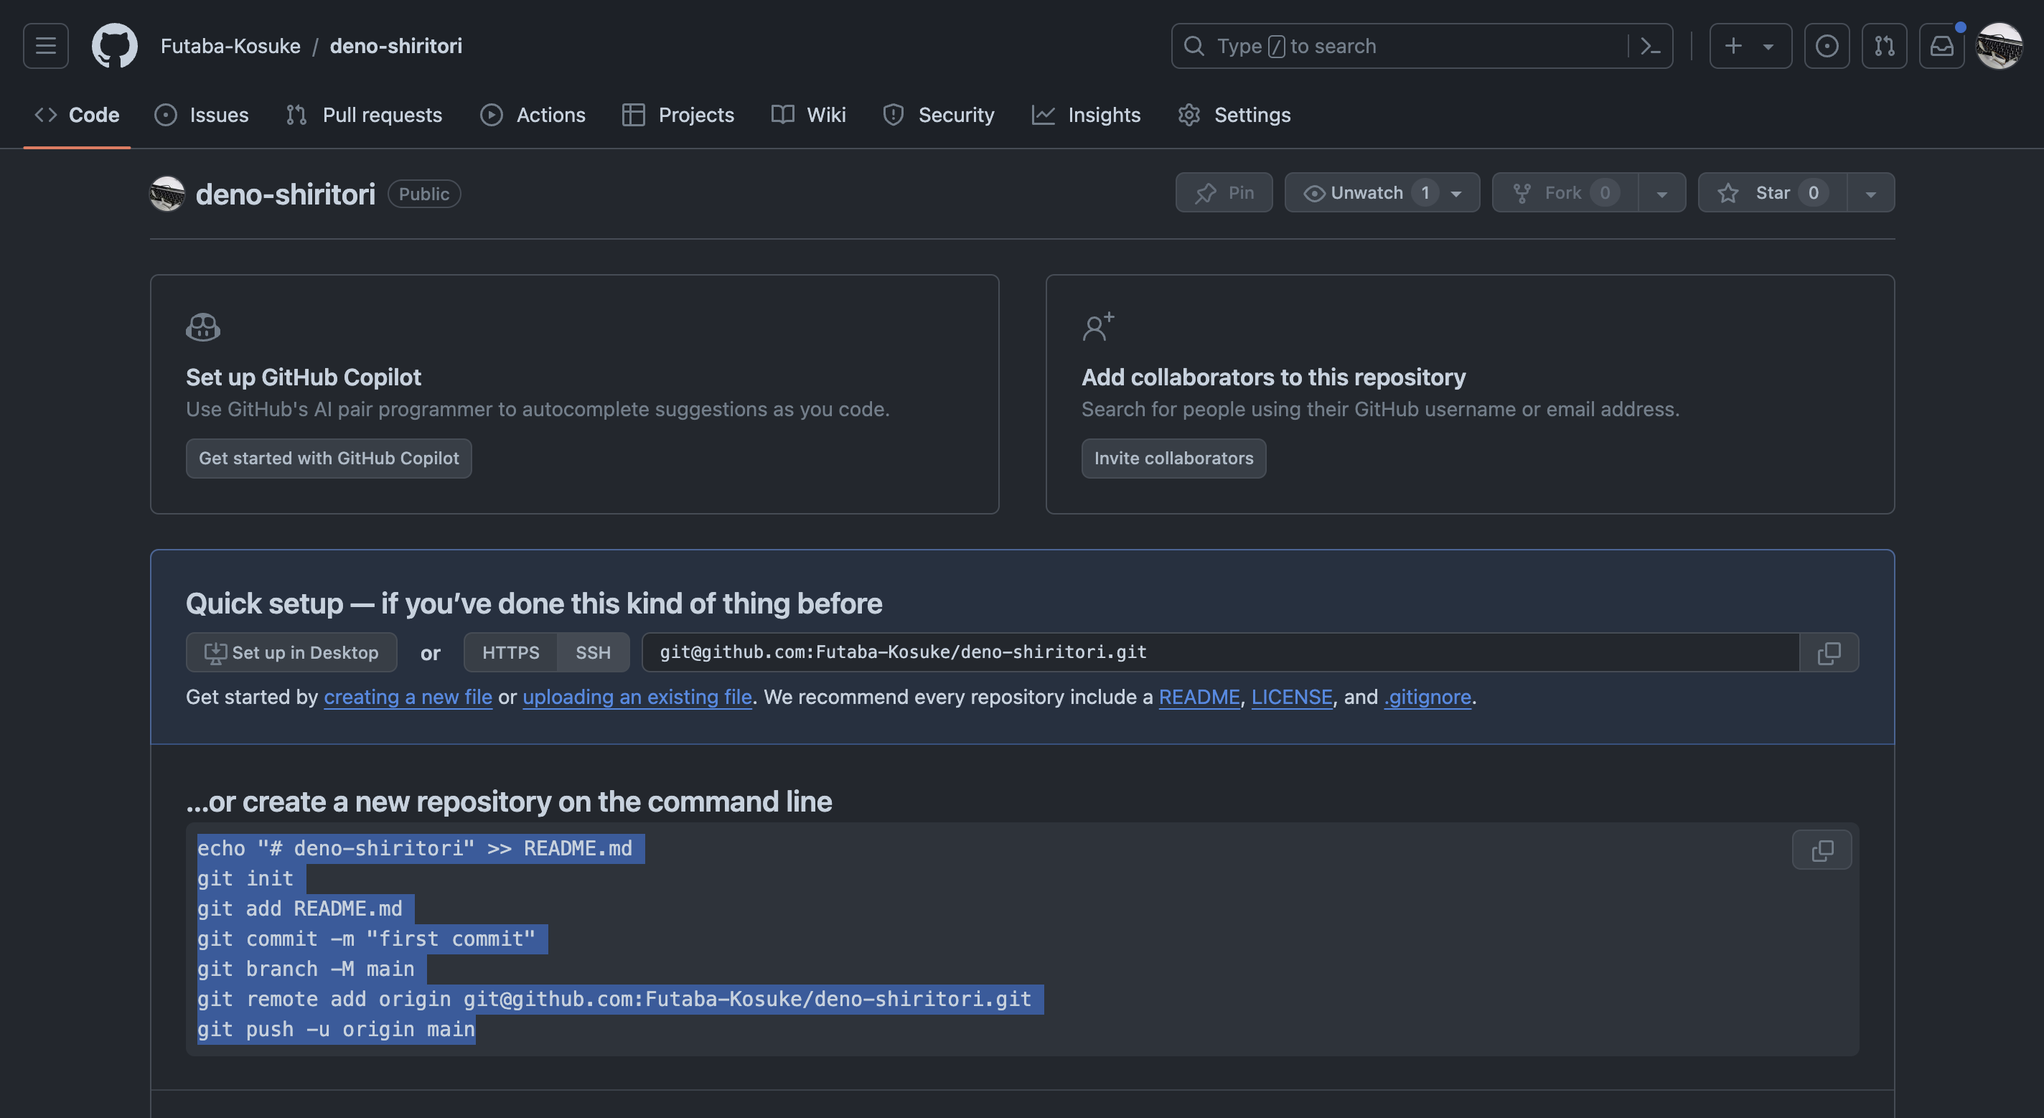Open the create new plus dropdown
Screen dimensions: 2044x1118
pos(1750,46)
